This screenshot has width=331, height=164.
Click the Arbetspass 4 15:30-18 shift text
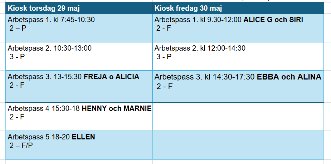[44, 109]
